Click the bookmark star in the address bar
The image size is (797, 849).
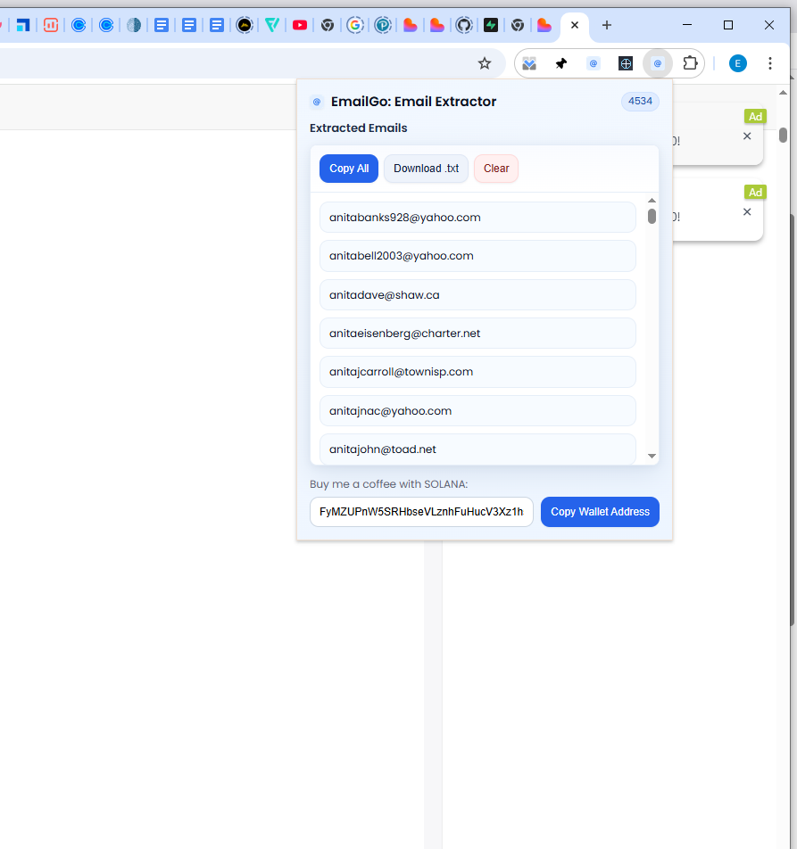(485, 63)
